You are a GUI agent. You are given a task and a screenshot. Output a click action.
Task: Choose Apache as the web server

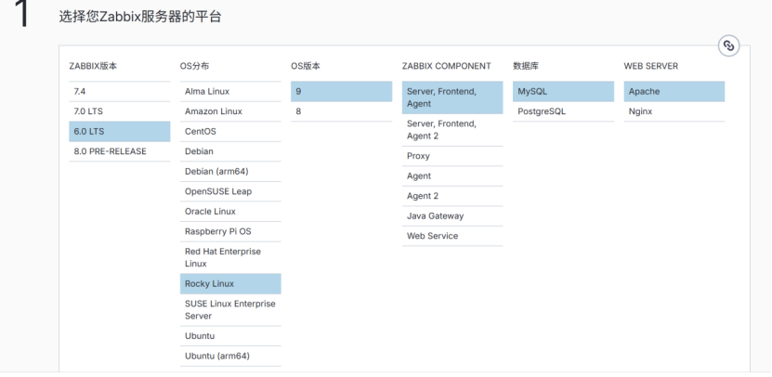674,92
